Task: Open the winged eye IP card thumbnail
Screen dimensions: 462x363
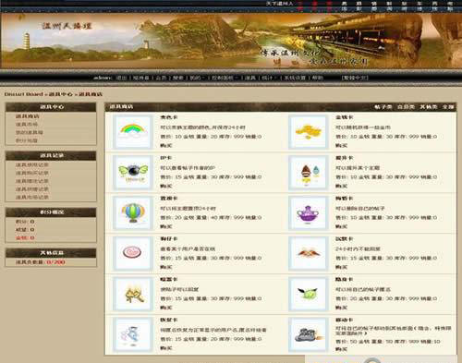Action: click(133, 173)
